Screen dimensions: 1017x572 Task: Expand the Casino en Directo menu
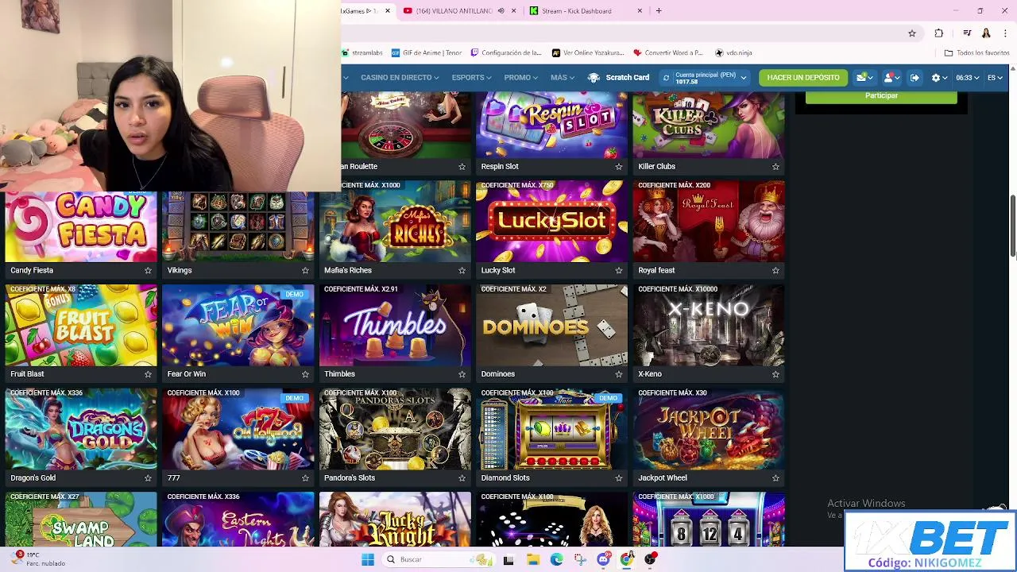coord(400,77)
